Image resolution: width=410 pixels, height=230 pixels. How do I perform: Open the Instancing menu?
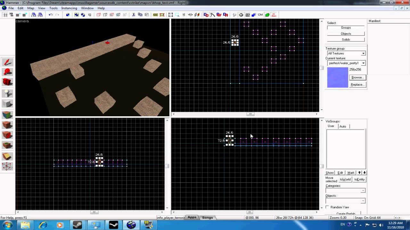point(69,8)
